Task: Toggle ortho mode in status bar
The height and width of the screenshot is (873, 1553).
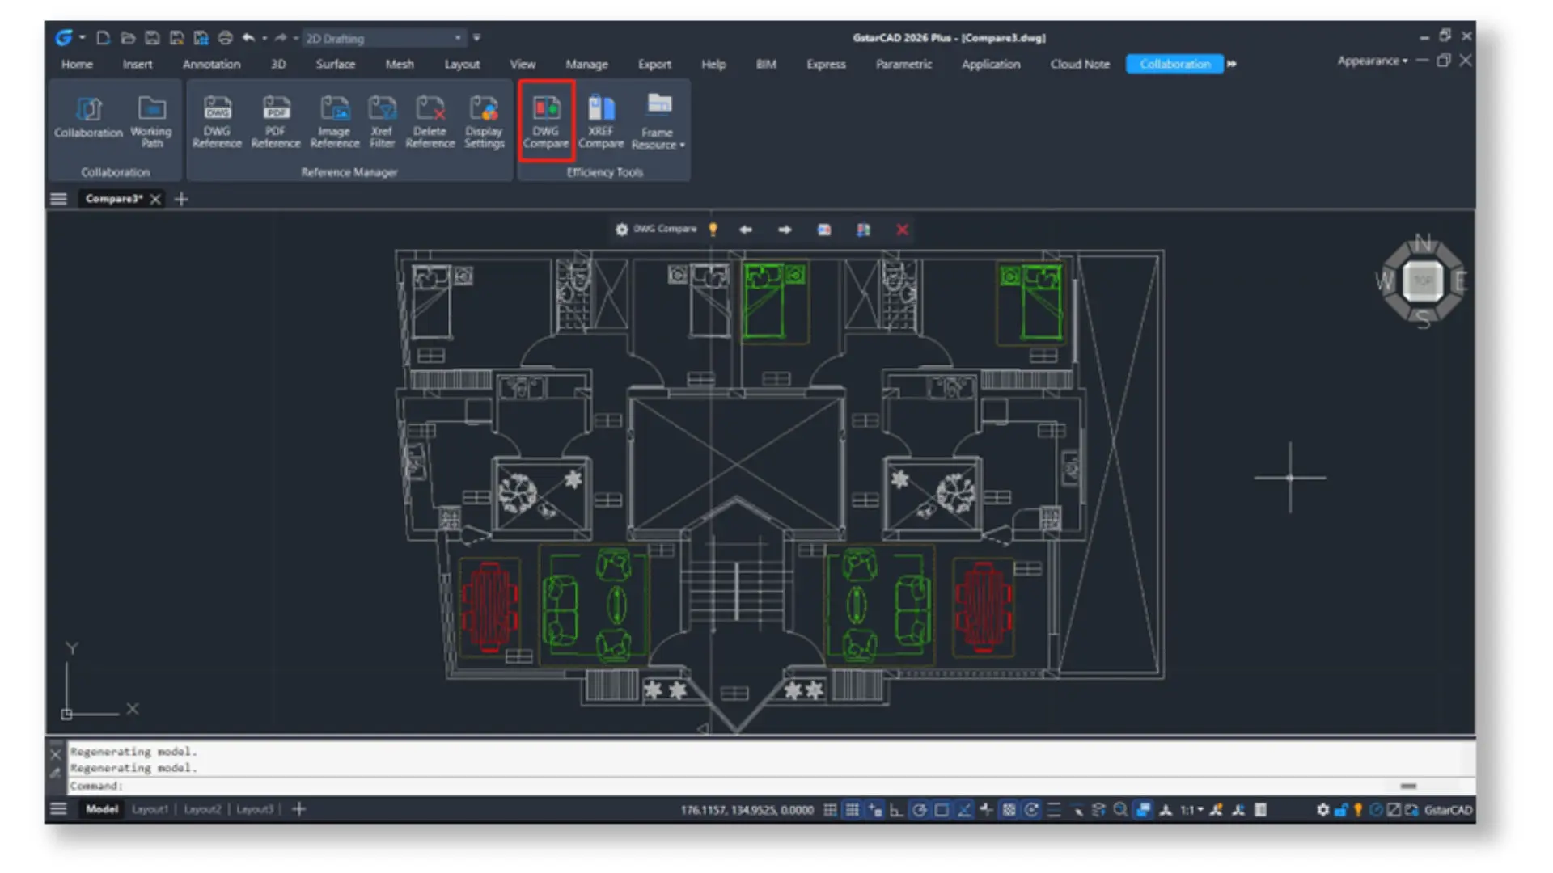Action: (896, 810)
